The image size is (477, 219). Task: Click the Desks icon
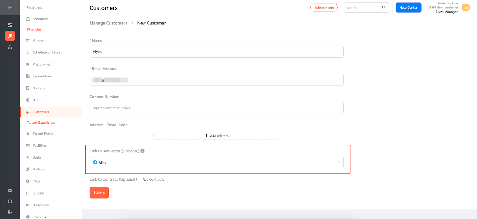[28, 157]
